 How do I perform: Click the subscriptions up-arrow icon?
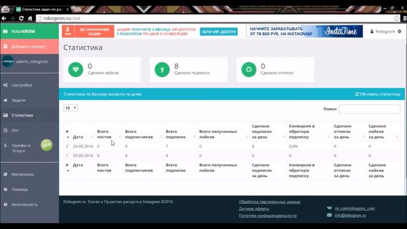pos(162,69)
